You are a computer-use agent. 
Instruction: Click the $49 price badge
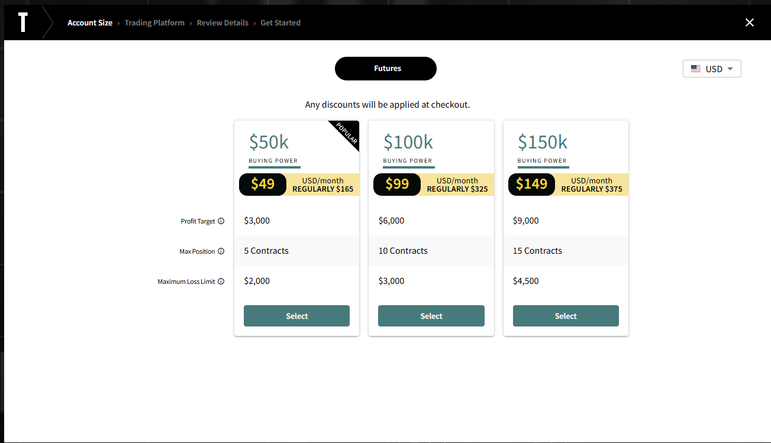click(x=263, y=184)
